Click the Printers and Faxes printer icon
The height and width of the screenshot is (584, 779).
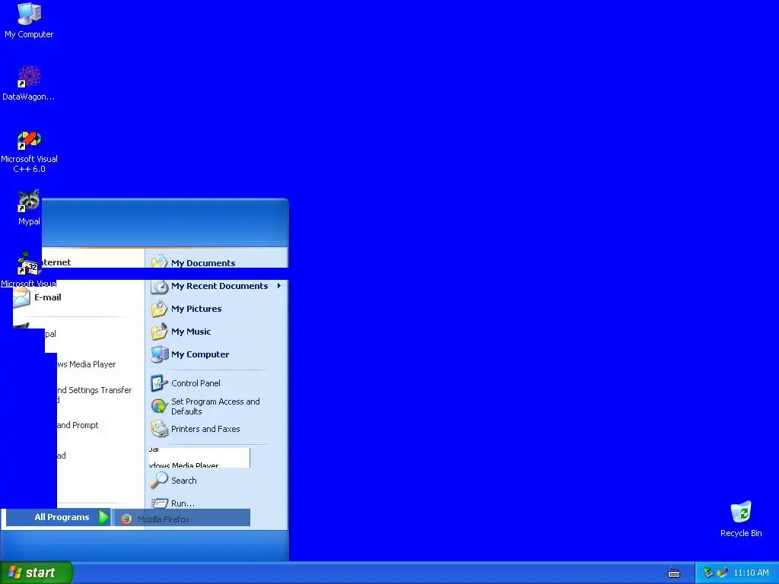tap(160, 429)
